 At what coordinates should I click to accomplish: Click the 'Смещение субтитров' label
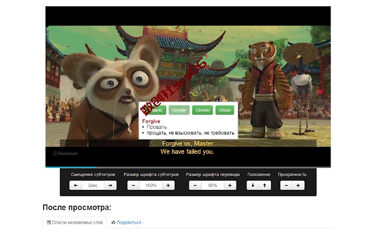coord(93,175)
